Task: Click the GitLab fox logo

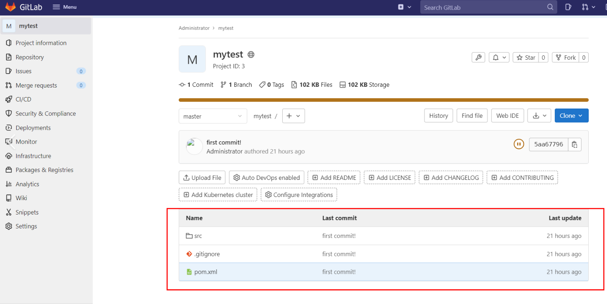Action: click(x=10, y=7)
